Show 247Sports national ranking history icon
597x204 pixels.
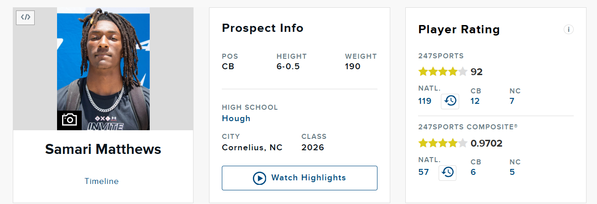450,101
